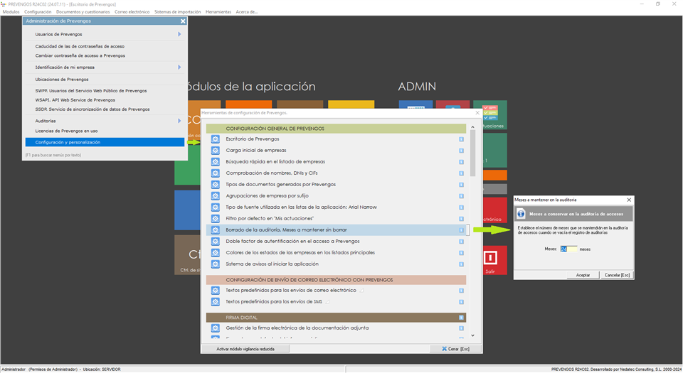This screenshot has height=373, width=683.
Task: Click gear icon for Carga inicial de empresas
Action: pos(215,151)
